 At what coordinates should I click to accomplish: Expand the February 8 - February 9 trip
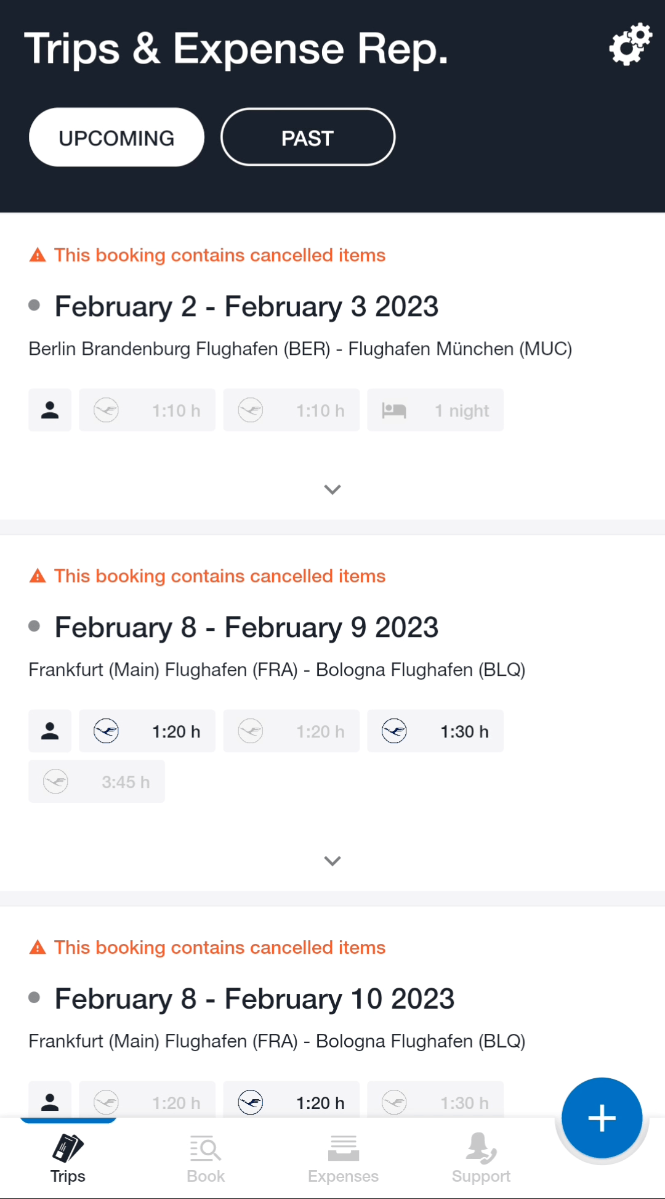pyautogui.click(x=332, y=861)
